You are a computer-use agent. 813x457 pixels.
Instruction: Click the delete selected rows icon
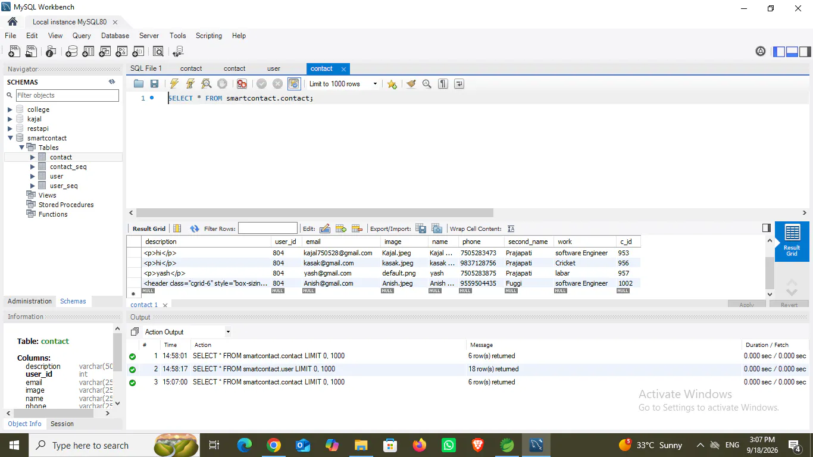point(357,228)
